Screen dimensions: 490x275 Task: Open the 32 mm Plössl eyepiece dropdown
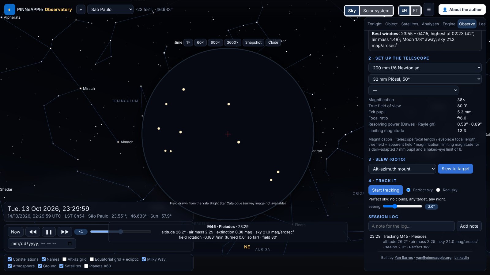point(425,79)
